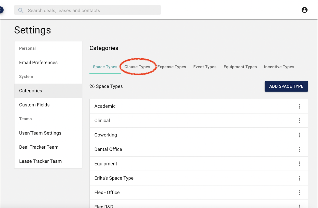Click the search magnifier icon
This screenshot has height=208, width=318.
pyautogui.click(x=21, y=10)
